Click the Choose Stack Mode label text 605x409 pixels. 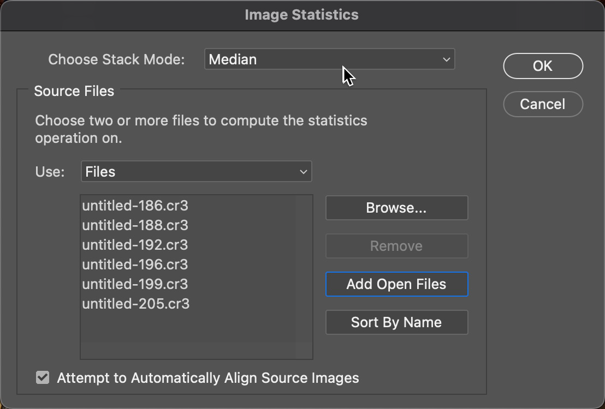click(x=116, y=59)
